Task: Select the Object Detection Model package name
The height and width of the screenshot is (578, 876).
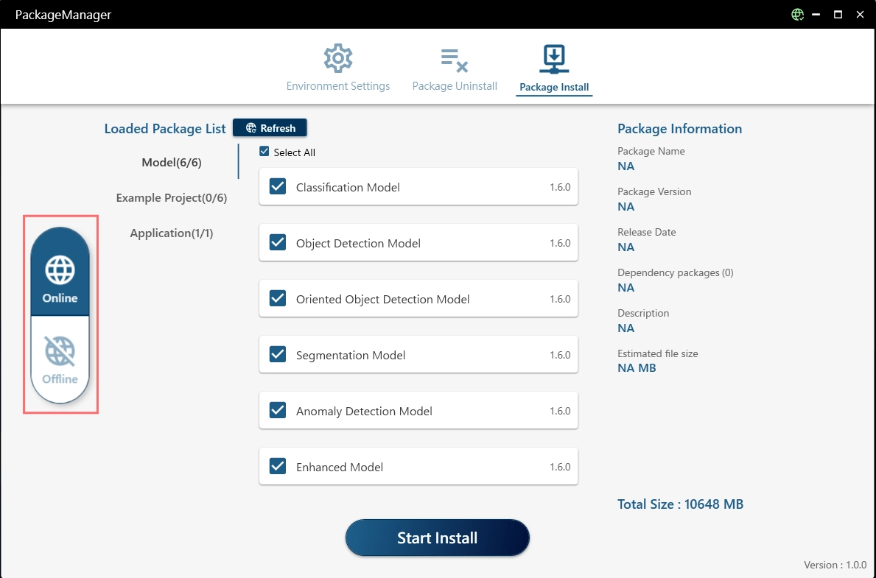Action: [x=358, y=244]
